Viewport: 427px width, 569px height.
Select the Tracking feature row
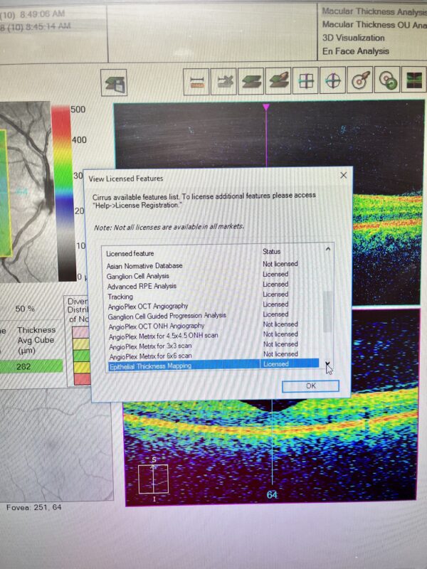tap(213, 295)
